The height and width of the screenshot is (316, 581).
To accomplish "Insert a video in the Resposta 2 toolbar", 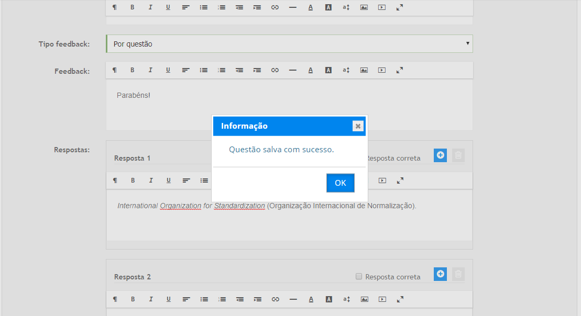I will (382, 299).
